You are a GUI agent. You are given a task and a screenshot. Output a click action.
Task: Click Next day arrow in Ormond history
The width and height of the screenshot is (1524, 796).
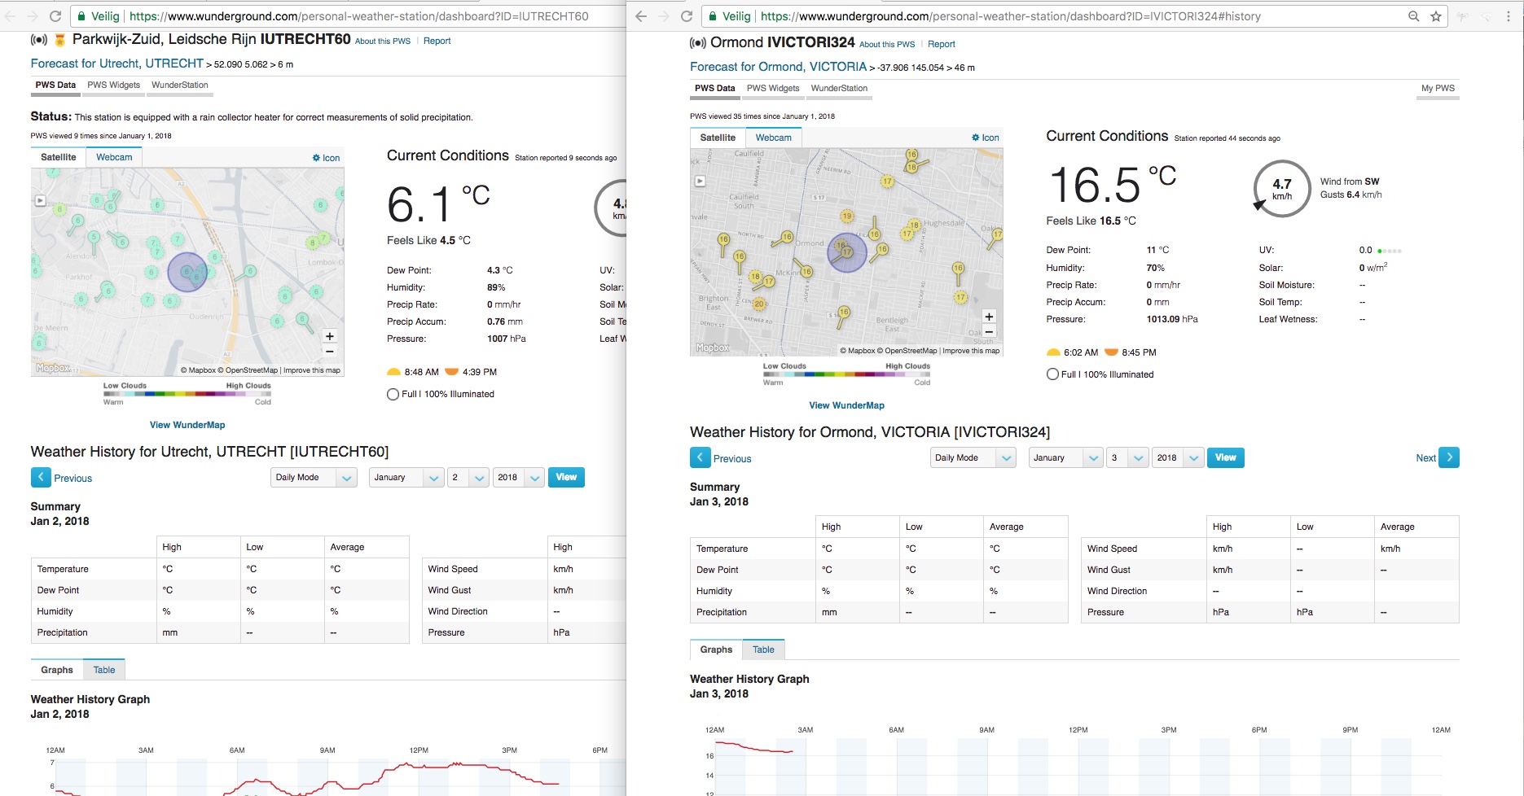pyautogui.click(x=1448, y=457)
